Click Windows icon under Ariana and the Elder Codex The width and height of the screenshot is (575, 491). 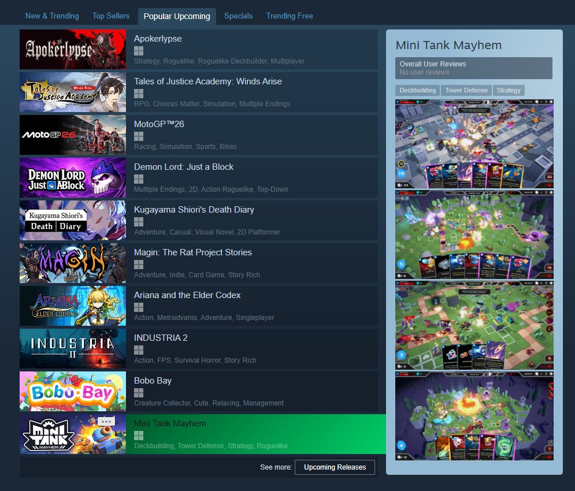point(139,307)
